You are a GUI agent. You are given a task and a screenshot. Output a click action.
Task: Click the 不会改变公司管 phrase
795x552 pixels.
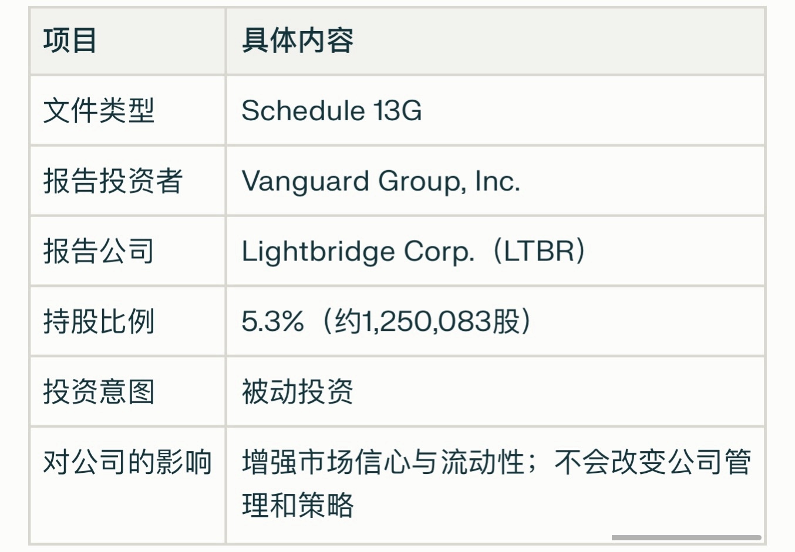coord(653,462)
